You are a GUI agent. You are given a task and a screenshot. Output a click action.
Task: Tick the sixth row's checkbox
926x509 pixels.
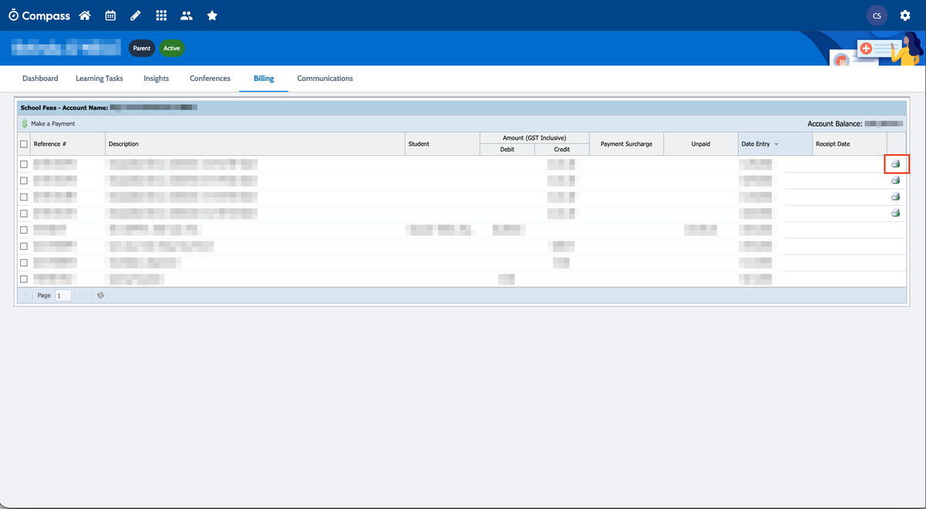tap(24, 246)
